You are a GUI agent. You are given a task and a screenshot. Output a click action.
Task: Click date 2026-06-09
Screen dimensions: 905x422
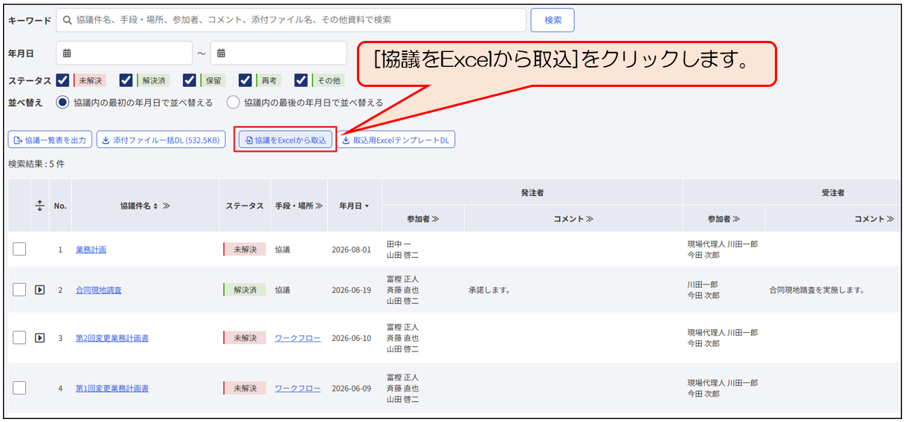pyautogui.click(x=351, y=388)
